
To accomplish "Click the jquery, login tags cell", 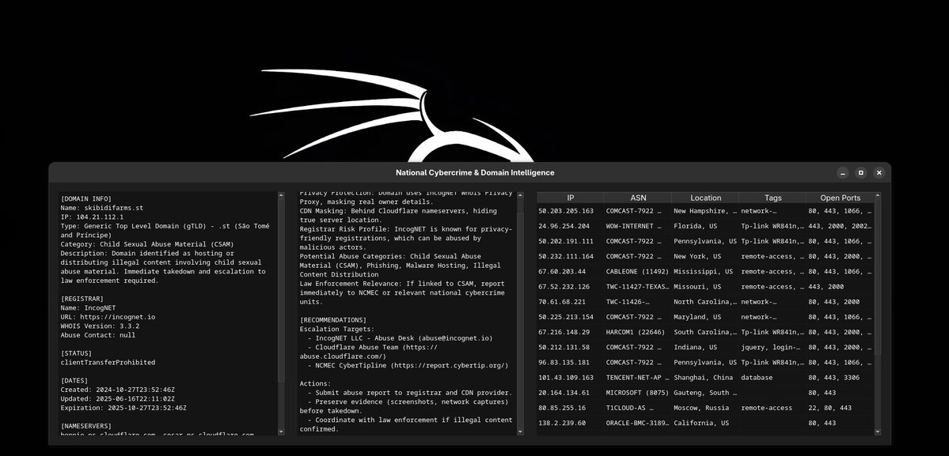I will [x=772, y=347].
